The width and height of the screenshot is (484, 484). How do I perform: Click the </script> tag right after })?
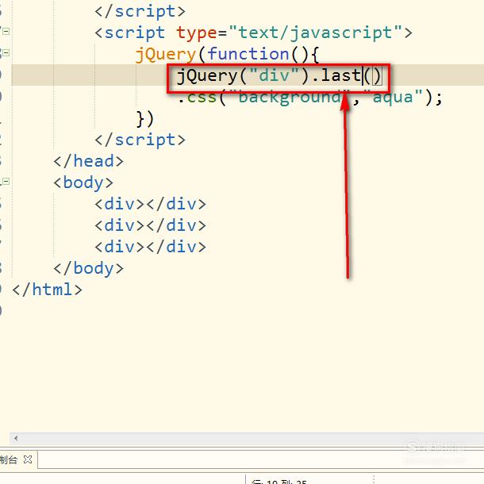[140, 140]
